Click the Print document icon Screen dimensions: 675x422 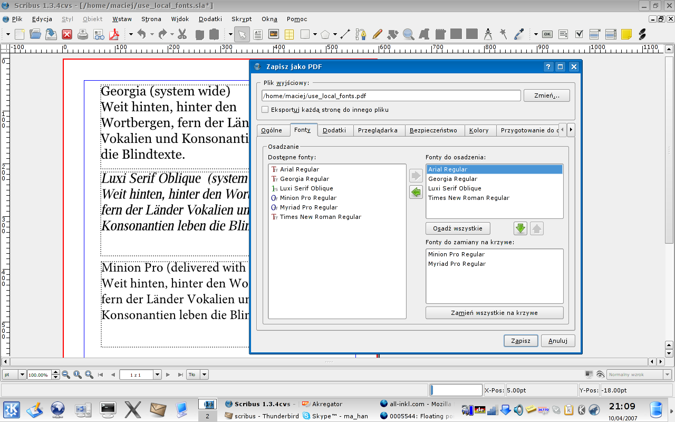pos(83,35)
